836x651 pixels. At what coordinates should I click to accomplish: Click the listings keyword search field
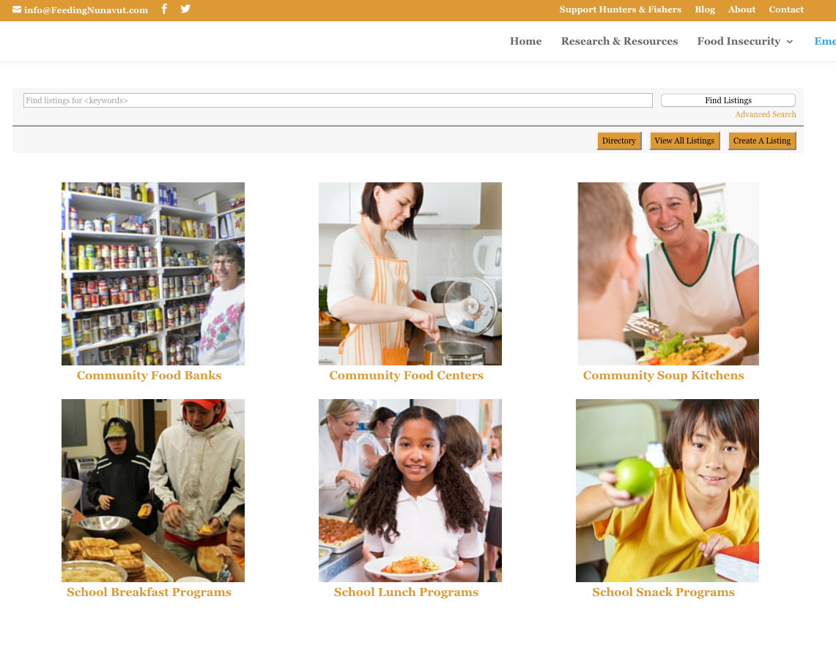338,100
